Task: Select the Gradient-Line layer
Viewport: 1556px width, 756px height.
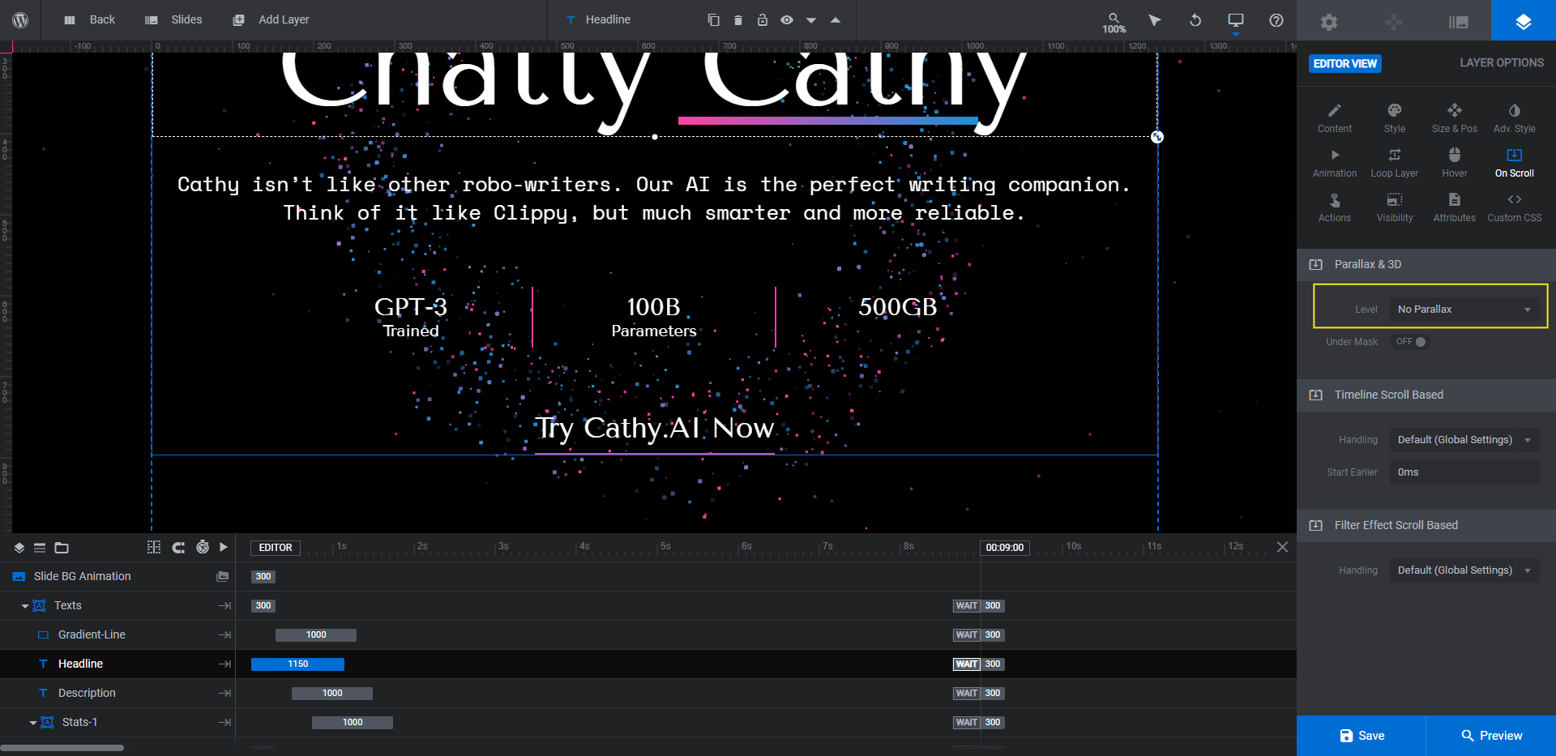Action: click(x=118, y=634)
